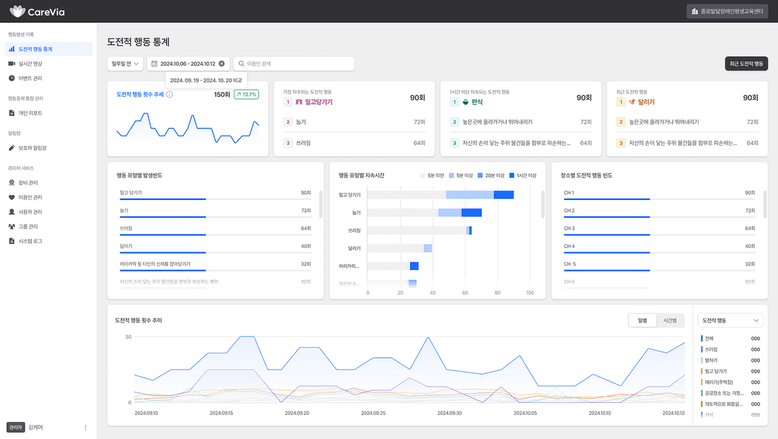Open 실시간 영상 camera icon in sidebar
Viewport: 778px width, 439px height.
point(11,64)
